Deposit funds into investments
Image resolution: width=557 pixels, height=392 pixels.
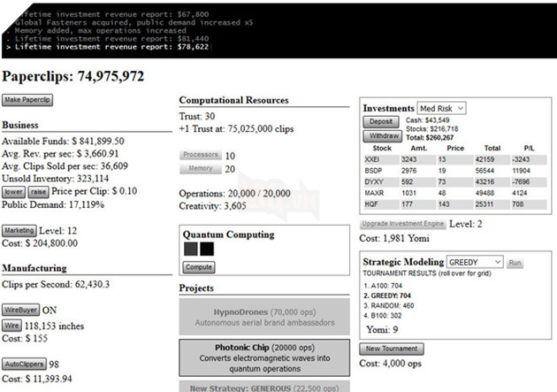coord(382,121)
